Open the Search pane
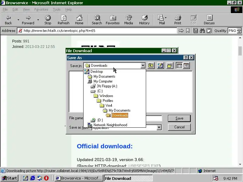The width and height of the screenshot is (243, 182). click(97, 20)
